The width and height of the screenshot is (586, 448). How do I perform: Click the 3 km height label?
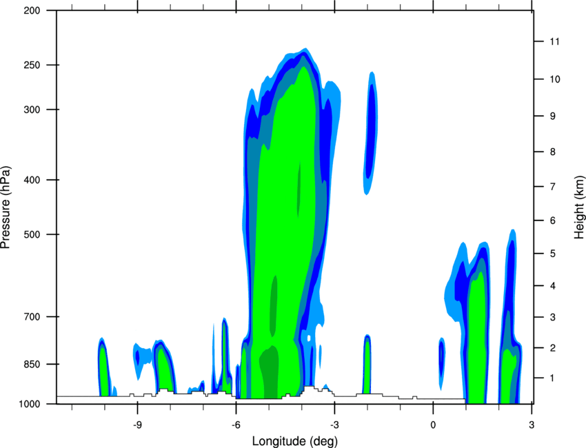click(x=553, y=317)
